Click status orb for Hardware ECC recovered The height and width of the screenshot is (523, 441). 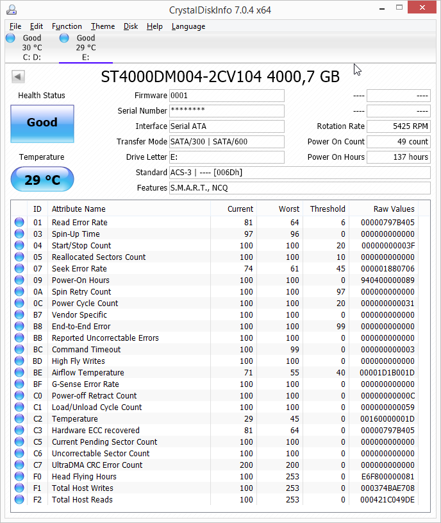pos(19,431)
